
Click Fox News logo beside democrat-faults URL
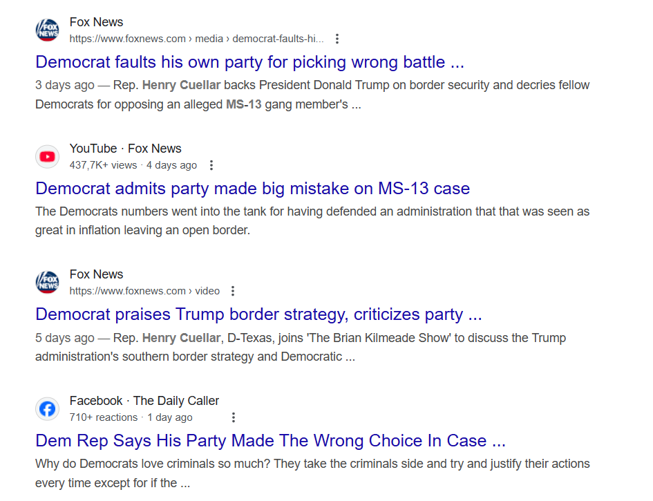48,30
